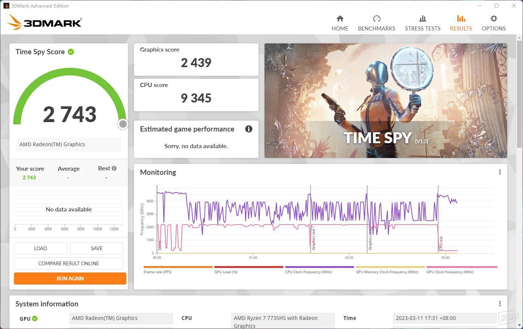The image size is (523, 329).
Task: Click the Graphics score value 2 439
Action: 196,63
